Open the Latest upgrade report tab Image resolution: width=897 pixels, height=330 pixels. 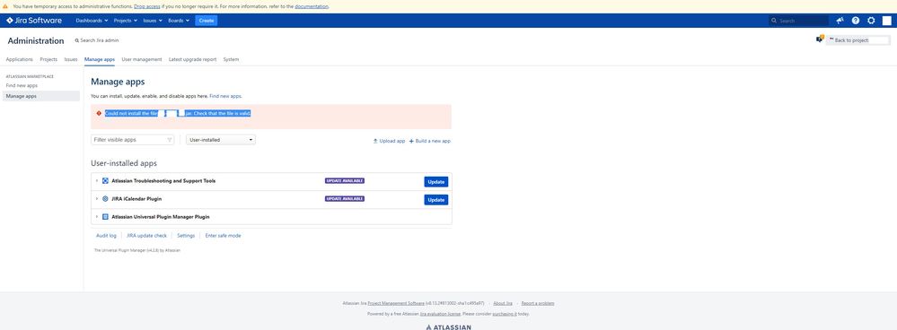coord(193,59)
